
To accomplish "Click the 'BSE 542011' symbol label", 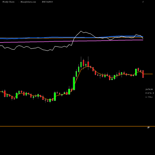I will tap(47, 2).
